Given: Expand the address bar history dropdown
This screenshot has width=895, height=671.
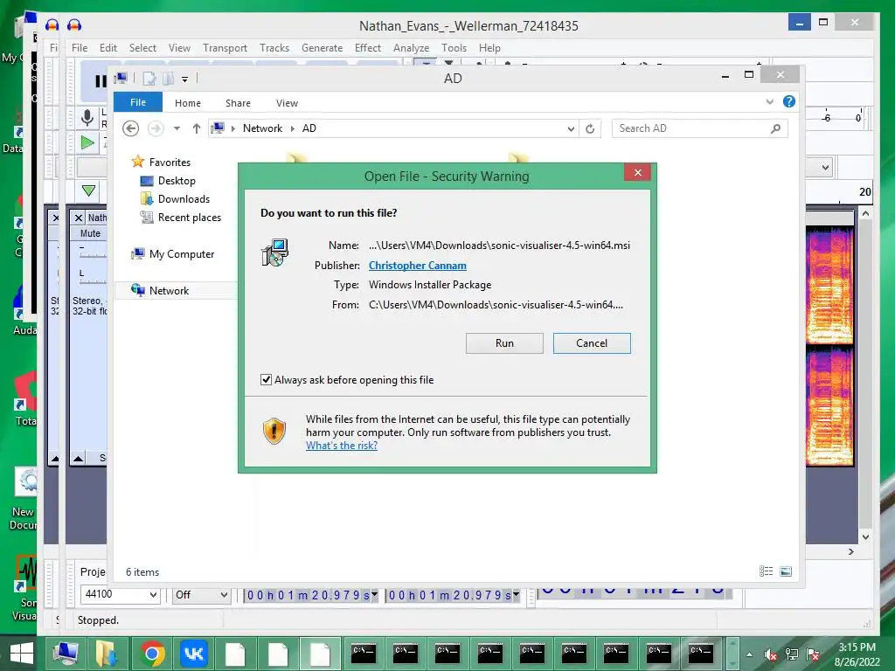Looking at the screenshot, I should coord(571,129).
